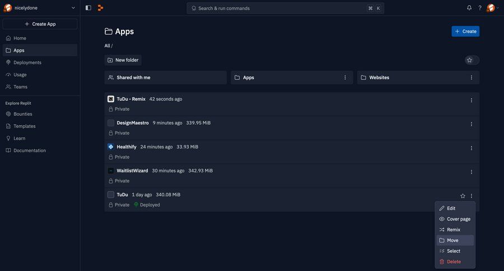Click the DesignMaestro app icon
Image resolution: width=504 pixels, height=271 pixels.
110,123
